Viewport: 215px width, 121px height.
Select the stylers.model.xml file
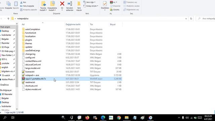(33, 89)
